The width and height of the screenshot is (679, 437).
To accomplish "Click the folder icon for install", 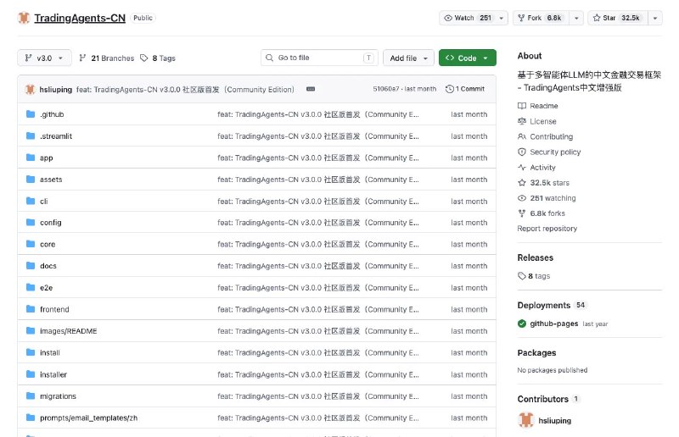I will (x=31, y=352).
